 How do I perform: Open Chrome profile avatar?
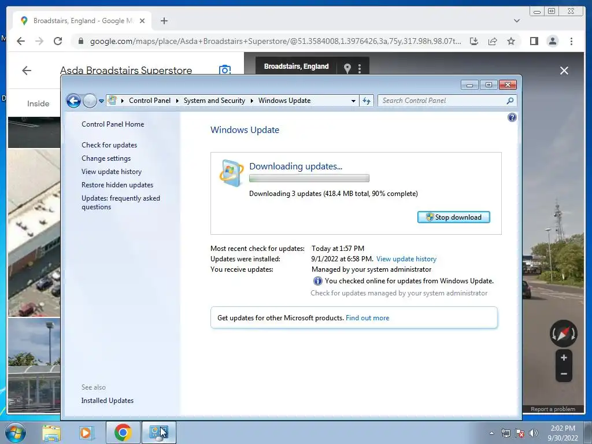click(x=552, y=41)
